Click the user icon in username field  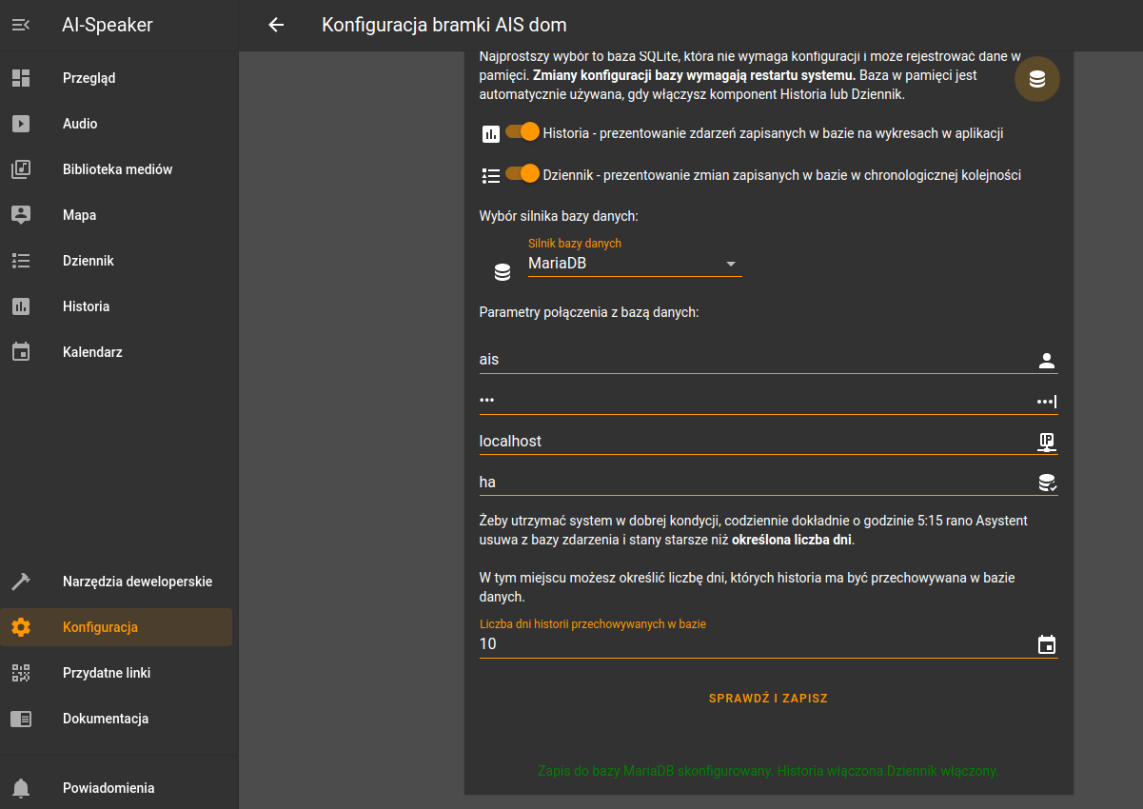point(1047,361)
